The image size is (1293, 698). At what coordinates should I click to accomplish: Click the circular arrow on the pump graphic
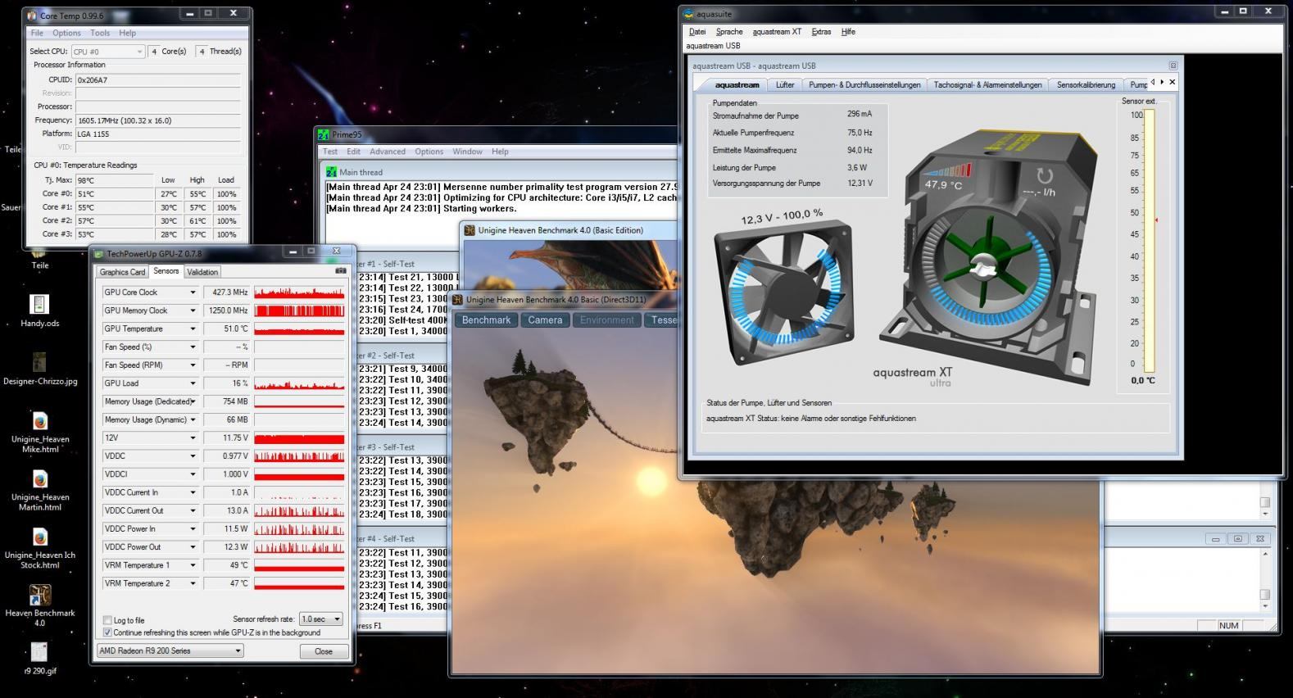click(1044, 175)
